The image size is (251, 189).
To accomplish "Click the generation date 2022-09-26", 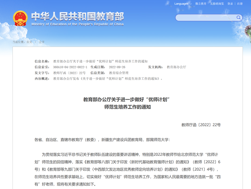I will pos(117,67).
